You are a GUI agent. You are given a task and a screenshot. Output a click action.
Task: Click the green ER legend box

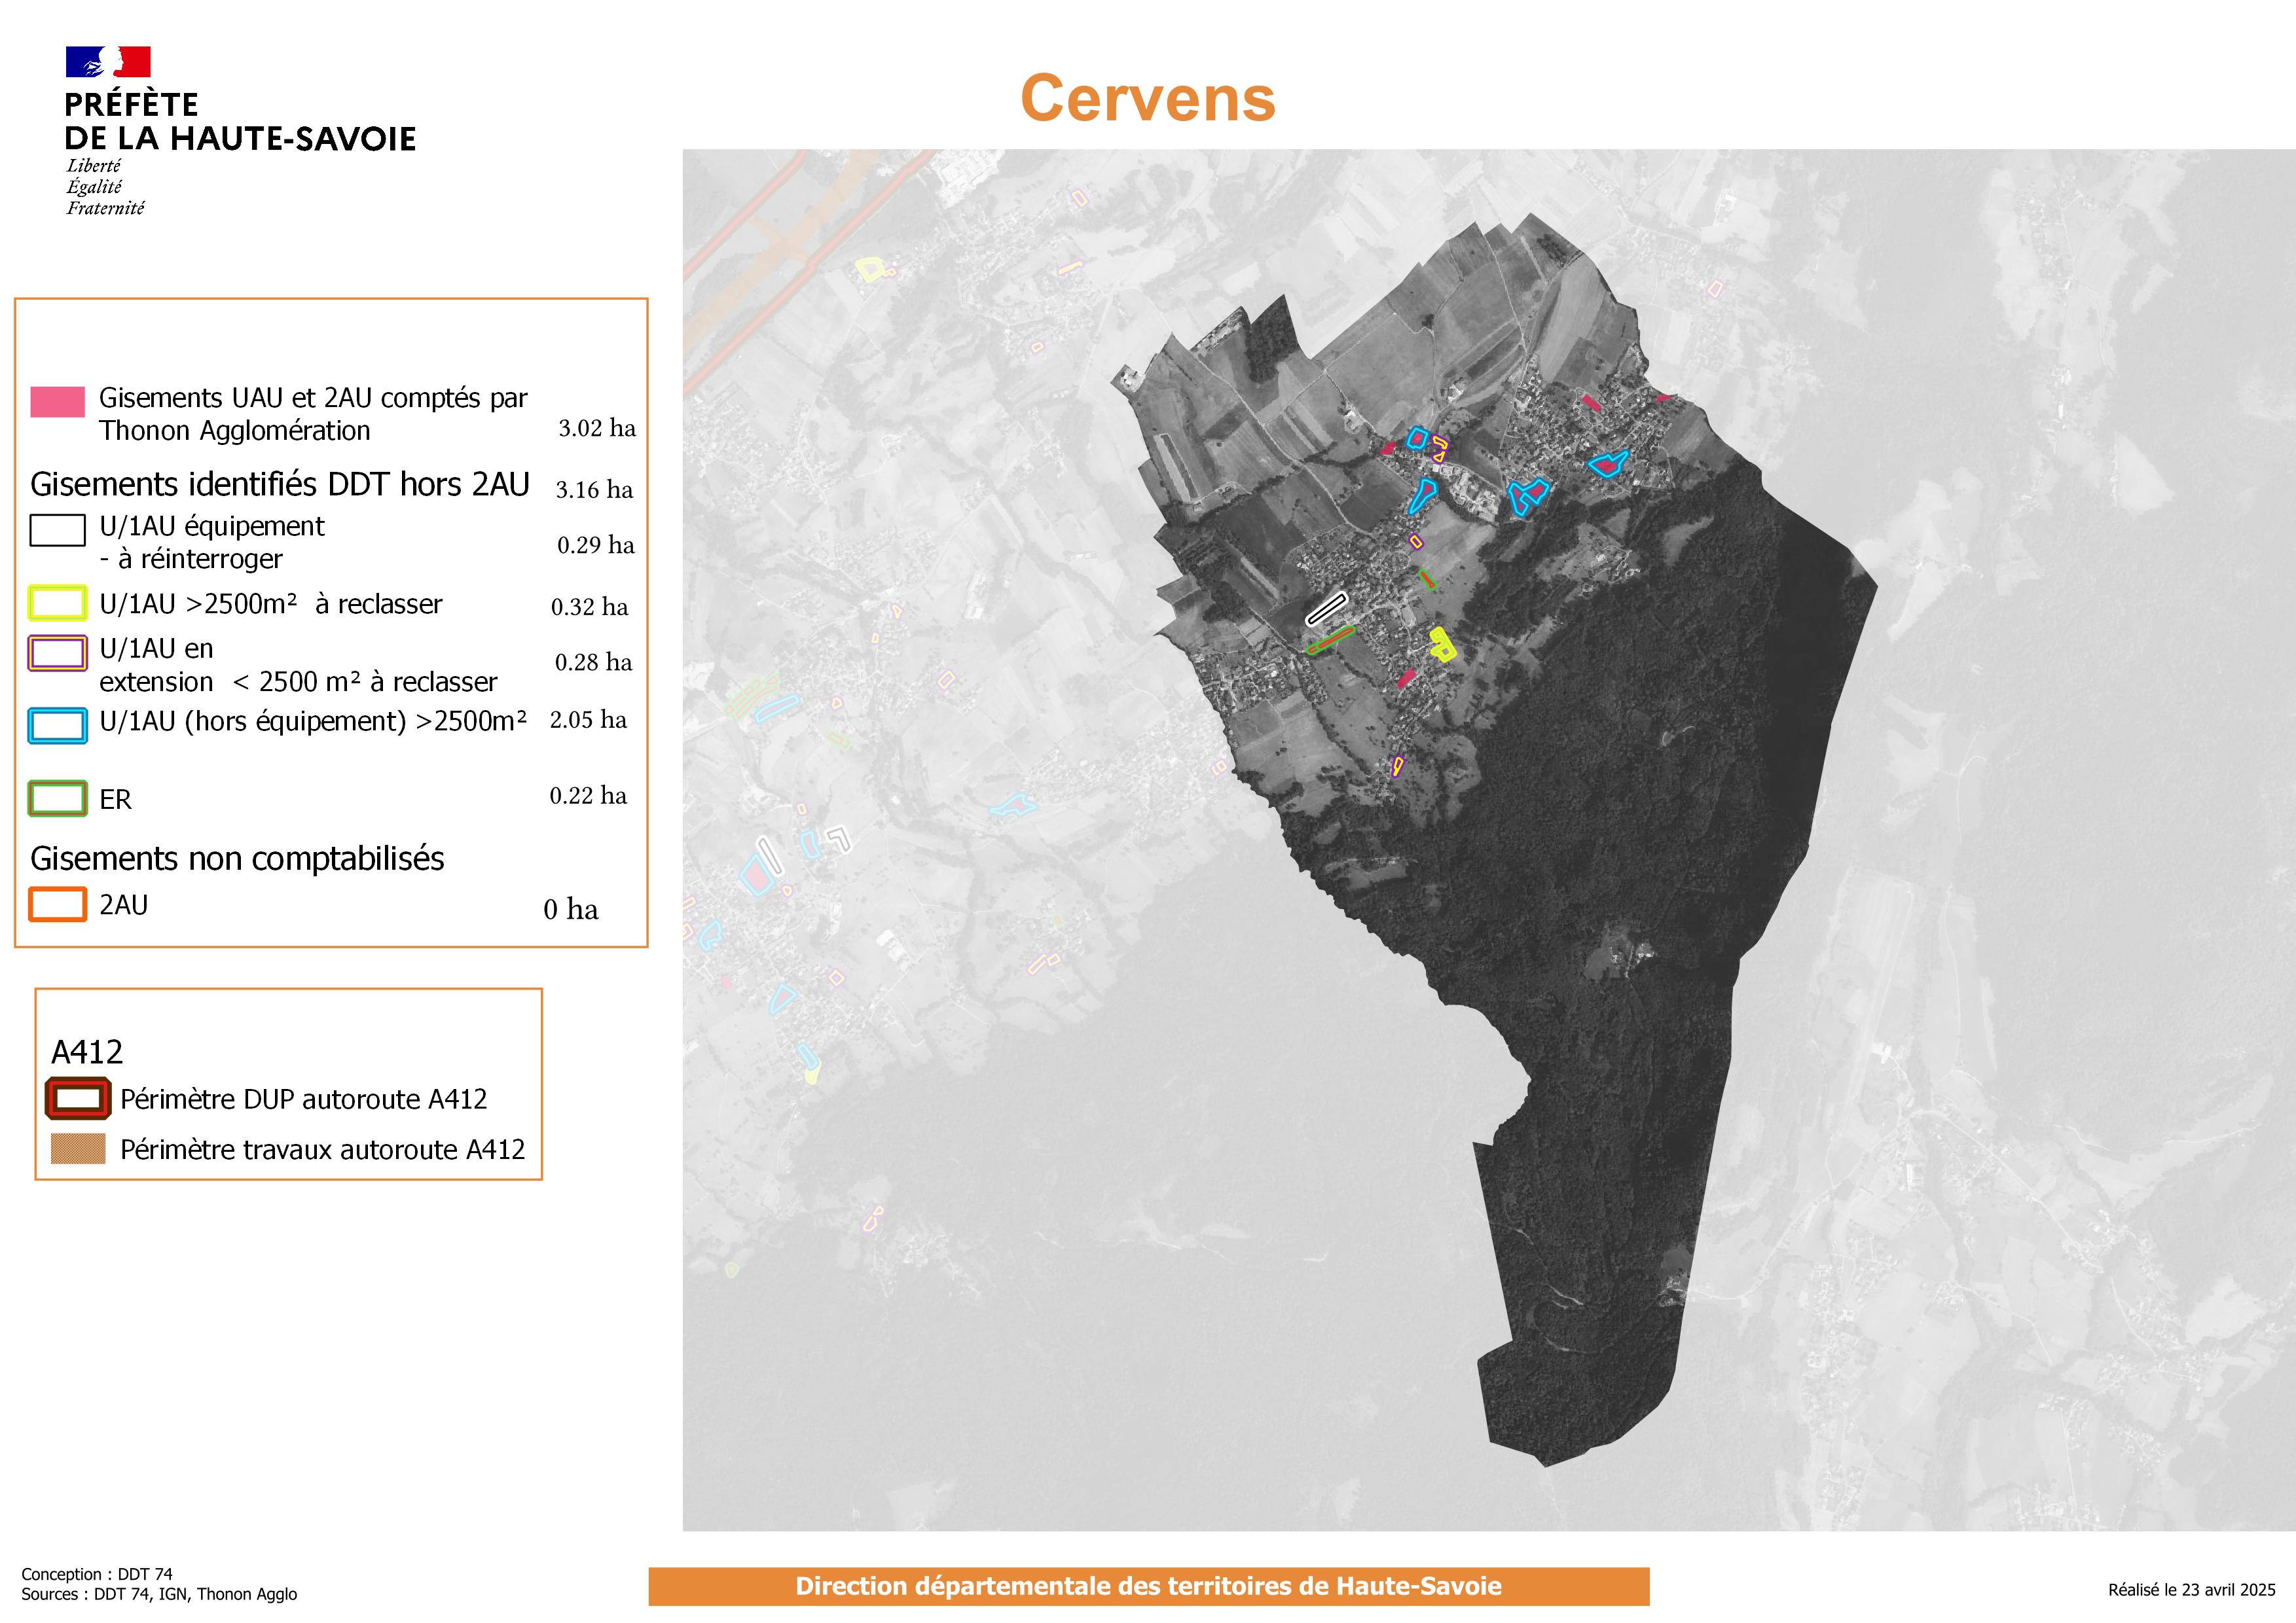pos(57,798)
